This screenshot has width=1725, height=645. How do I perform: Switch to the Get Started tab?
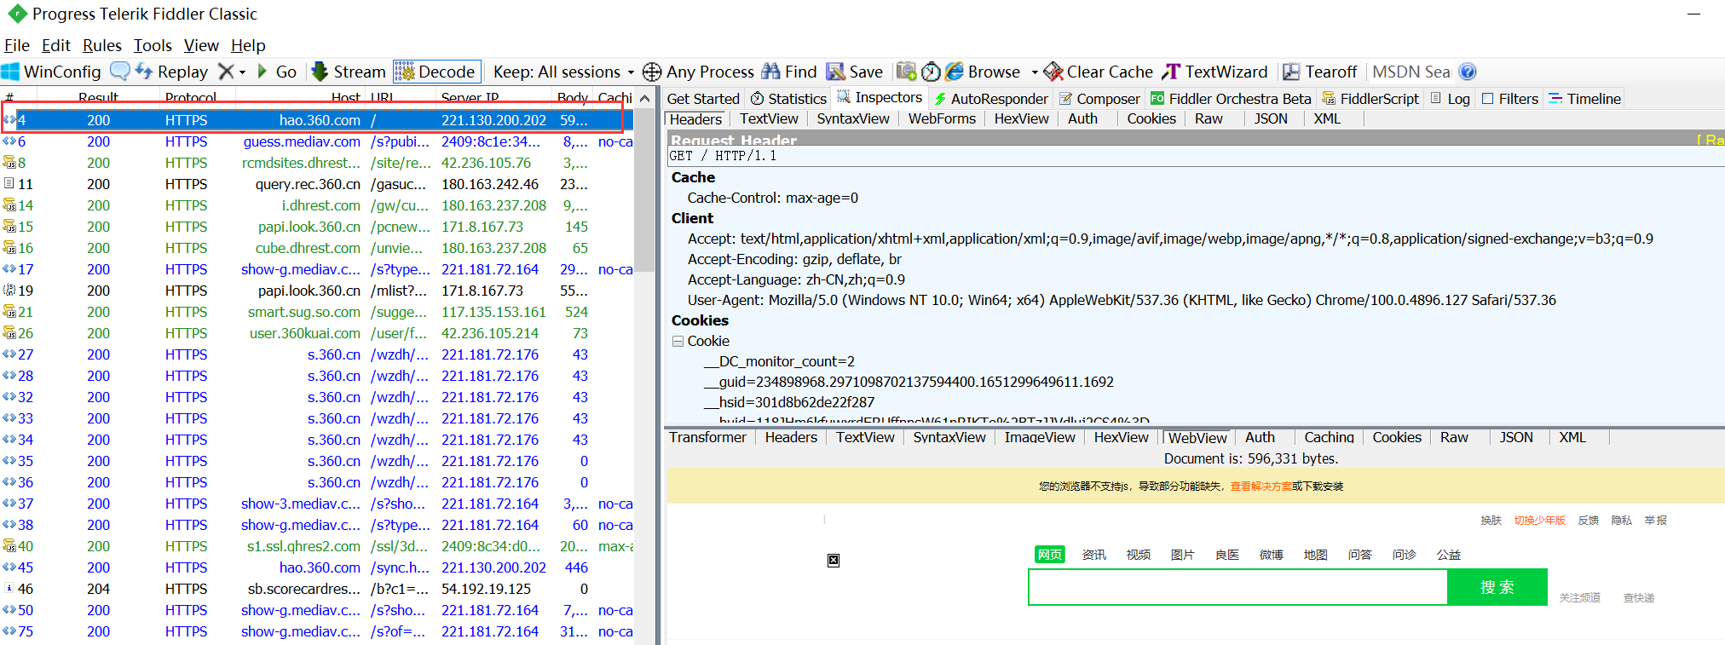[x=703, y=99]
